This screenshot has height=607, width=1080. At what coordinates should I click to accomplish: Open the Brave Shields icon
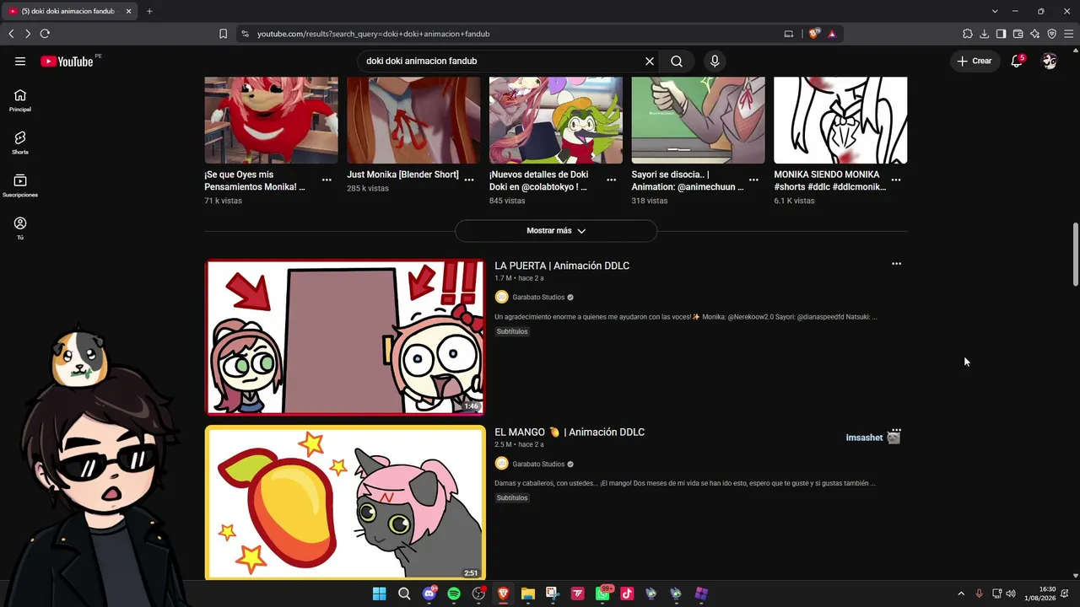[x=813, y=34]
